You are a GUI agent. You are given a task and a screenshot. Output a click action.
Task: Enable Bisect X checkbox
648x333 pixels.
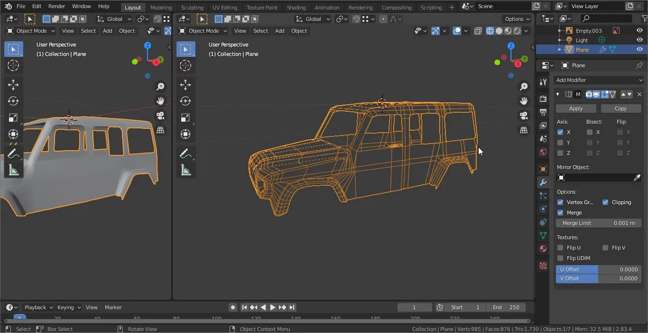click(589, 132)
